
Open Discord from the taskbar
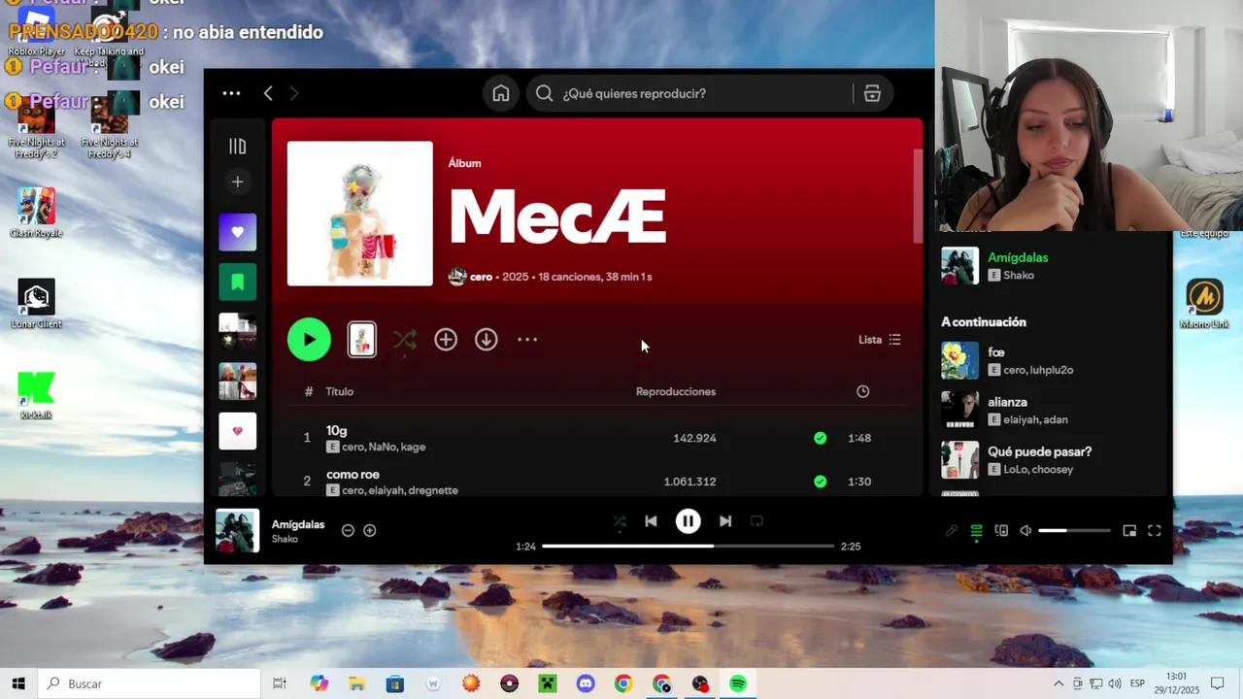click(586, 683)
